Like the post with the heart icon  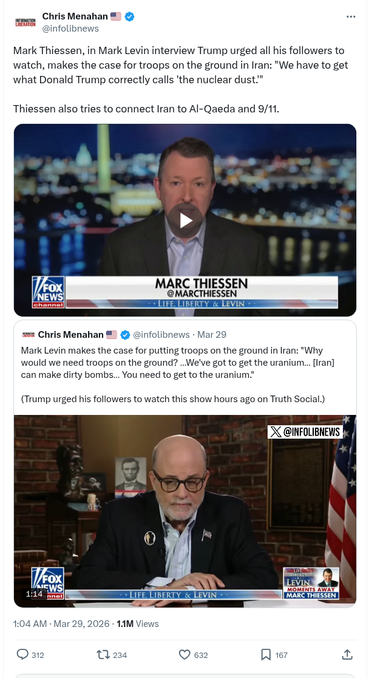[184, 655]
